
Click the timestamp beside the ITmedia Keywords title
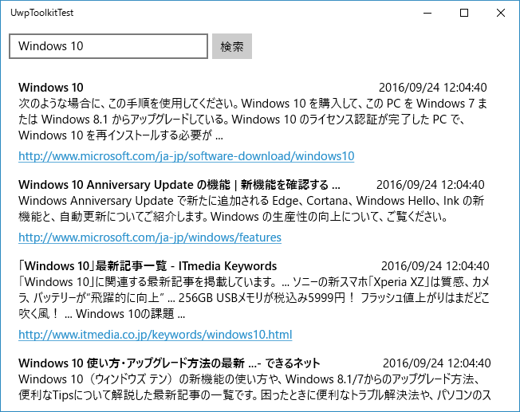click(x=435, y=266)
